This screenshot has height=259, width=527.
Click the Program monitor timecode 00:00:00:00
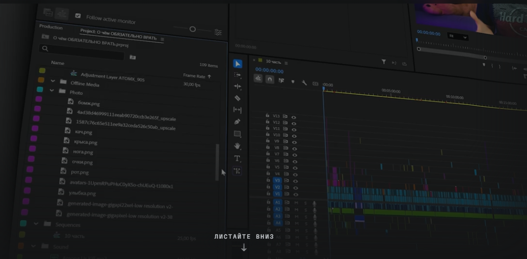click(429, 34)
